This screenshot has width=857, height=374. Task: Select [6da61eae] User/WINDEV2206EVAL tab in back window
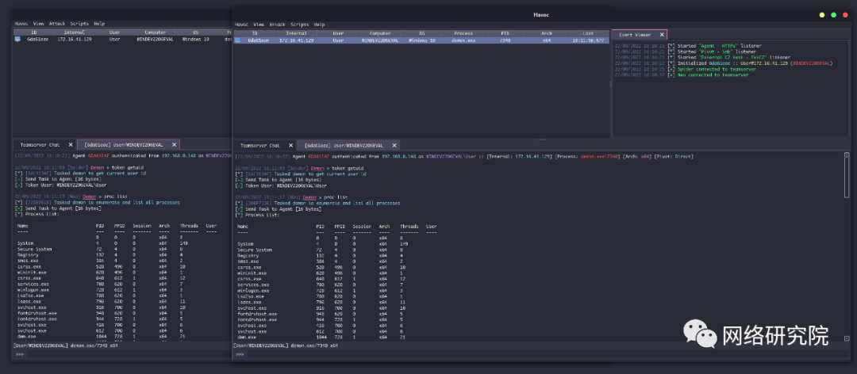(x=124, y=145)
